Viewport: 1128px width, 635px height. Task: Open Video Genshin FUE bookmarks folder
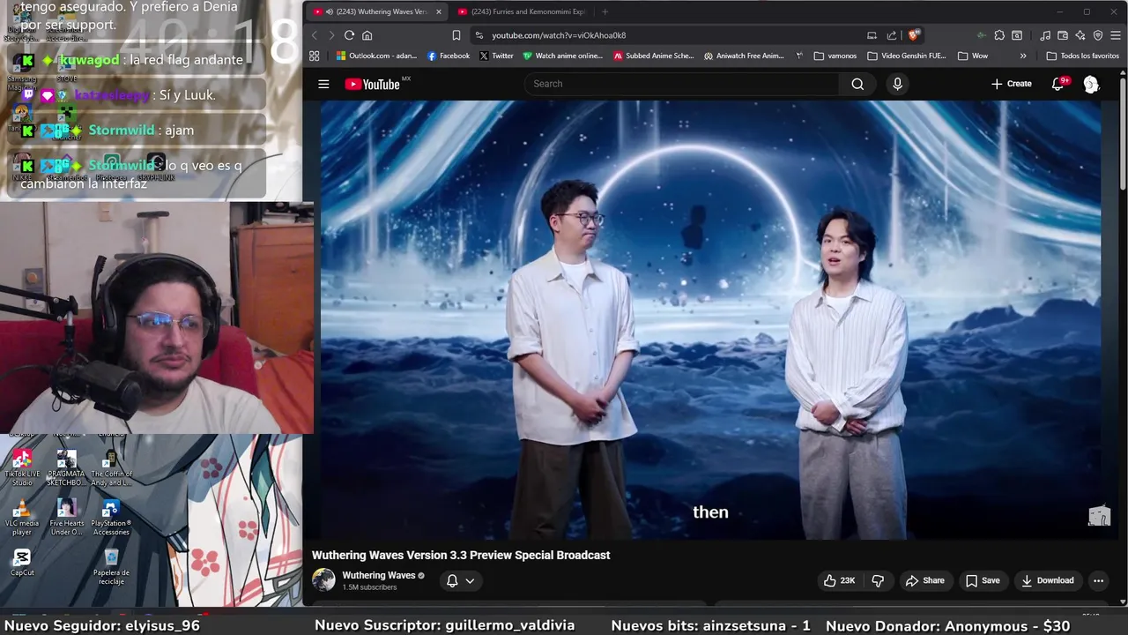907,56
